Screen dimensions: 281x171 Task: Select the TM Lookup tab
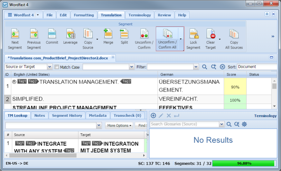point(18,115)
